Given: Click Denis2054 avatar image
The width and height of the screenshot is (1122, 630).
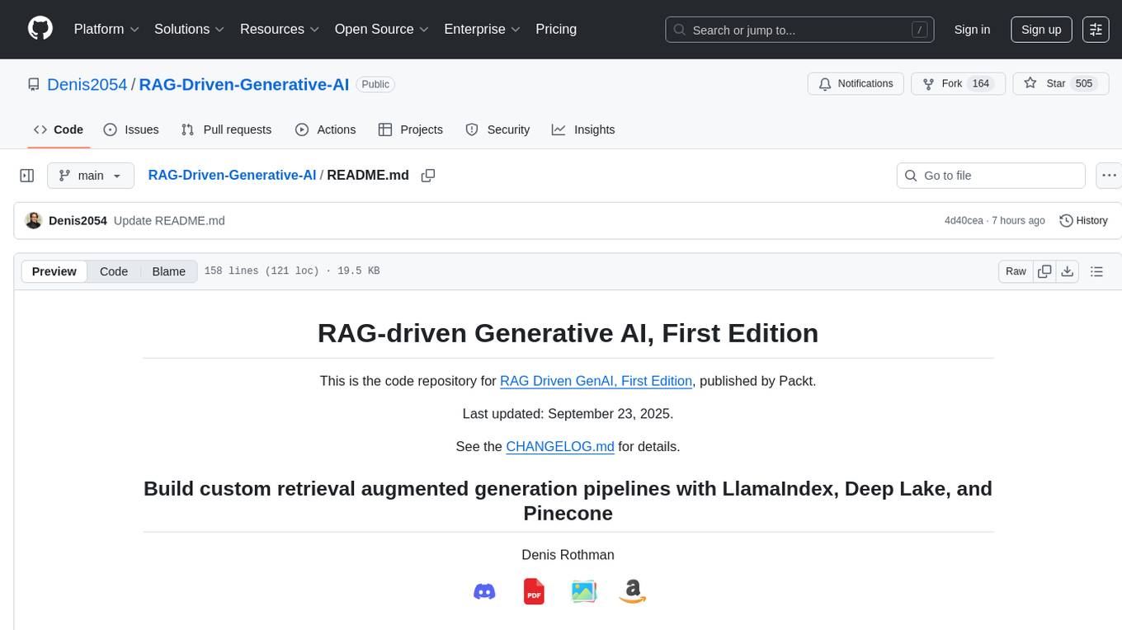Looking at the screenshot, I should click(34, 220).
